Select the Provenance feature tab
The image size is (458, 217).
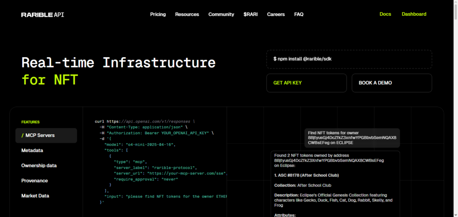34,181
